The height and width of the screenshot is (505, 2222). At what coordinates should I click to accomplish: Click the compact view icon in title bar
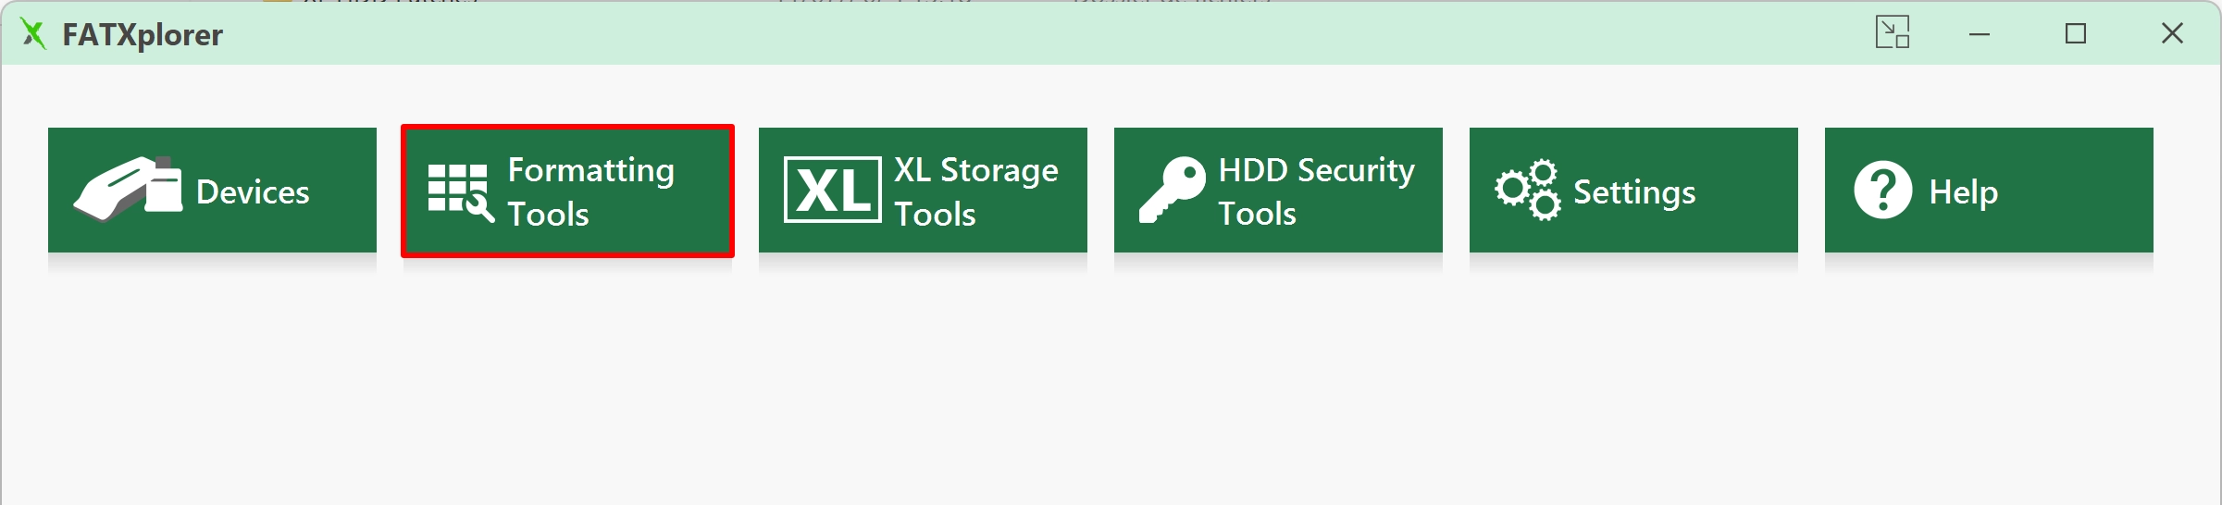[x=1893, y=32]
